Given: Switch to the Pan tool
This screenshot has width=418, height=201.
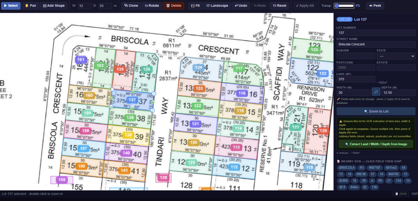Looking at the screenshot, I should [x=30, y=6].
